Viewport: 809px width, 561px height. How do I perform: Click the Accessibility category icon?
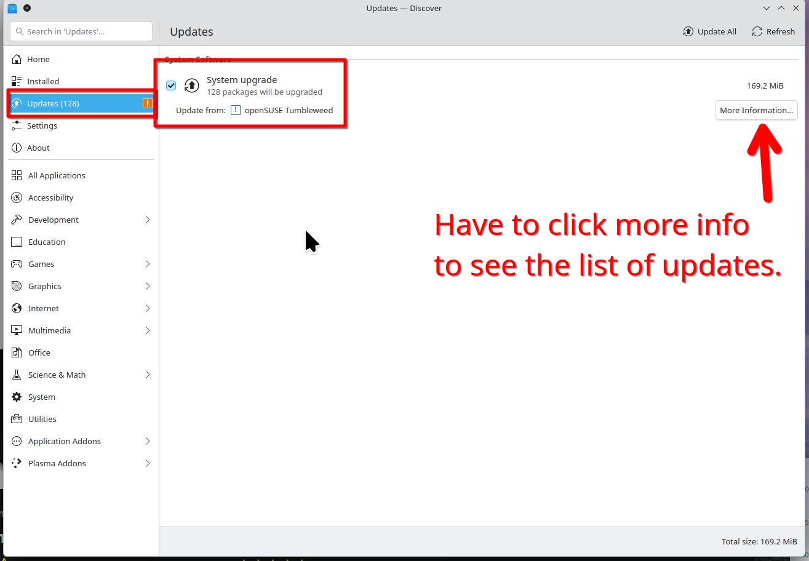(17, 197)
